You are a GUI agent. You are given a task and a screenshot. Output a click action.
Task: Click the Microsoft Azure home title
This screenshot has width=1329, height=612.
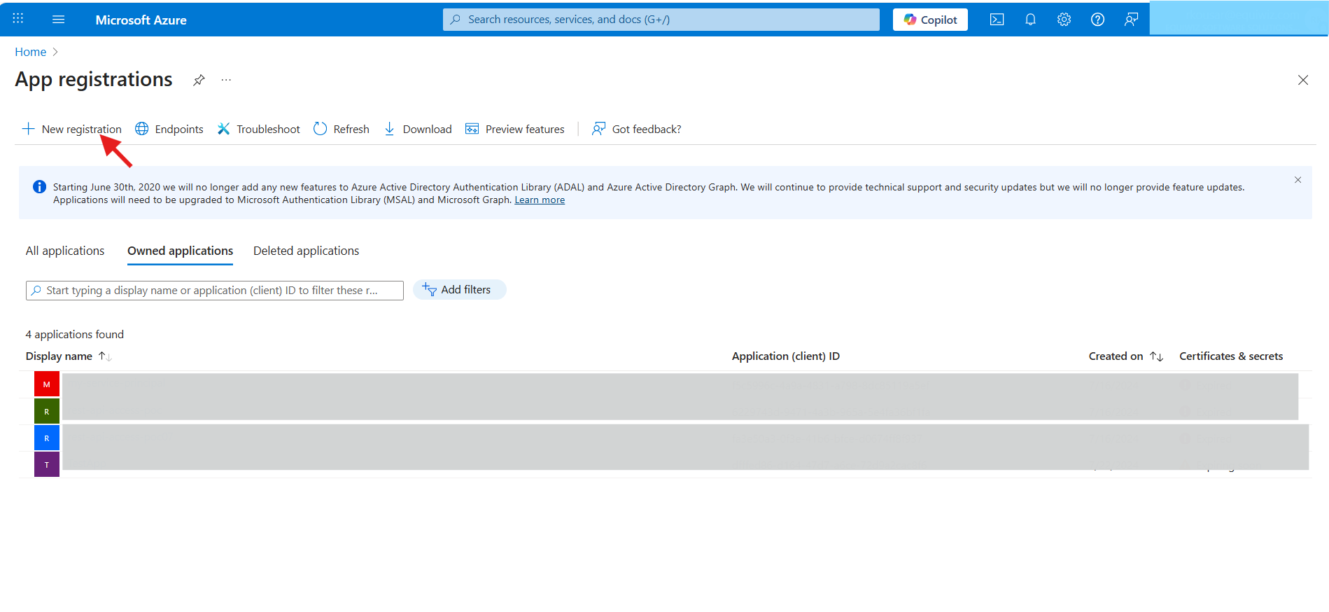click(141, 20)
